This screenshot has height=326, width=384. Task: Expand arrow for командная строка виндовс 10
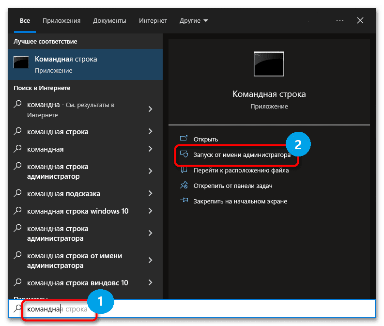click(x=150, y=282)
